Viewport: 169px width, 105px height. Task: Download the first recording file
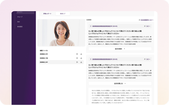click(x=81, y=54)
